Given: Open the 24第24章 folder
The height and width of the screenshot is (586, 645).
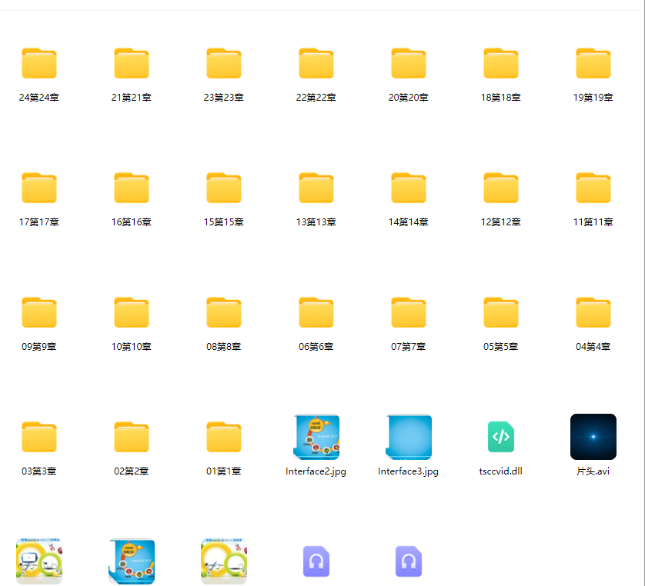Looking at the screenshot, I should point(39,64).
